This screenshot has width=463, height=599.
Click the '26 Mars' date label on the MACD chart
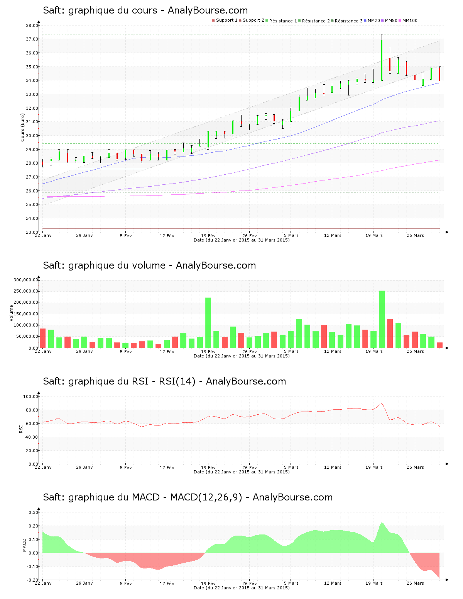[x=415, y=583]
